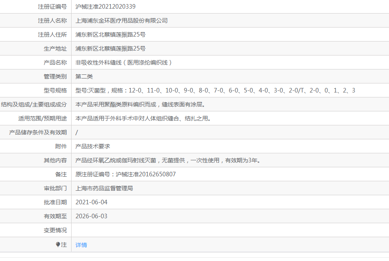389x261 pixels.
Task: Select original number text 原注册证编号:沪械注准20162650807
Action: point(125,175)
